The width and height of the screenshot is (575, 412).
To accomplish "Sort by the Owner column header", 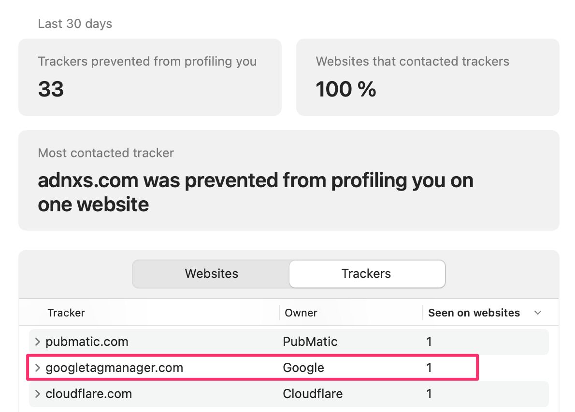I will click(301, 313).
